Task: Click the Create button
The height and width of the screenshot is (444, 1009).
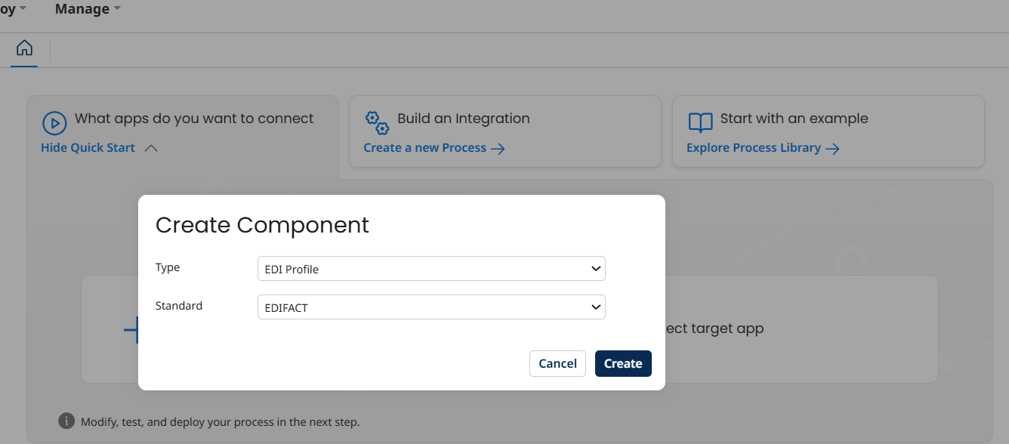Action: pos(623,363)
